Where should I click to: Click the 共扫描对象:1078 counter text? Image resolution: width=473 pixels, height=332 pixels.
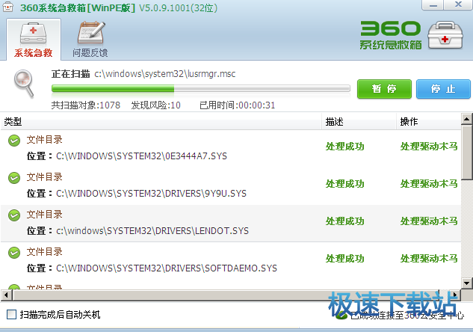86,105
